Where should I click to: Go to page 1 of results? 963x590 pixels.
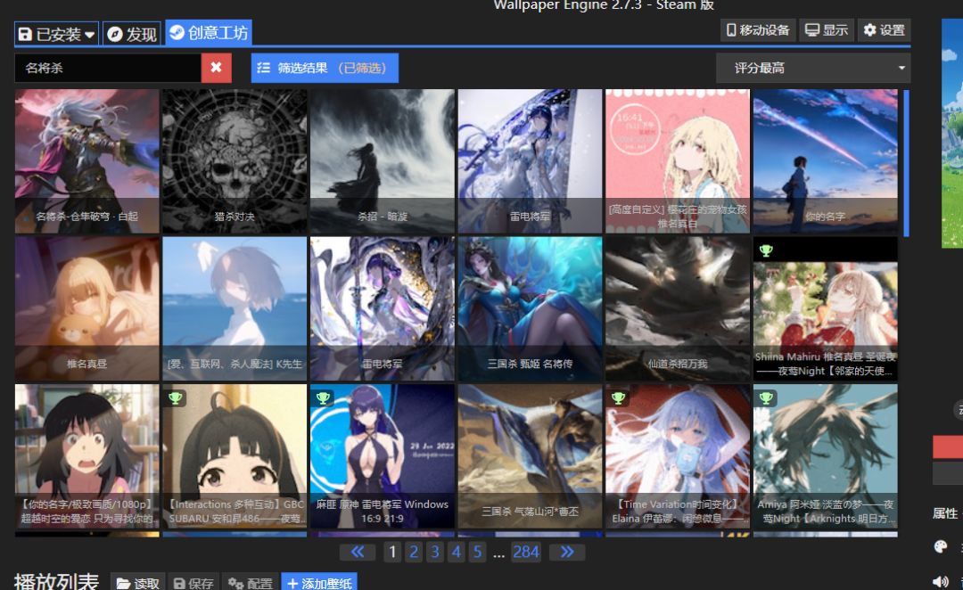392,552
